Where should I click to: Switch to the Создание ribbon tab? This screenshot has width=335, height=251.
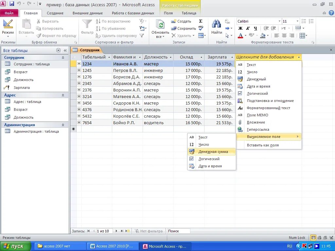point(55,13)
